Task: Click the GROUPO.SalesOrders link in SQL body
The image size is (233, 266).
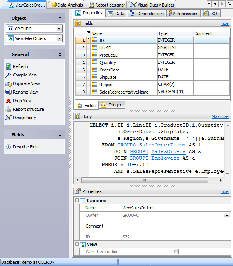Action: point(158,152)
